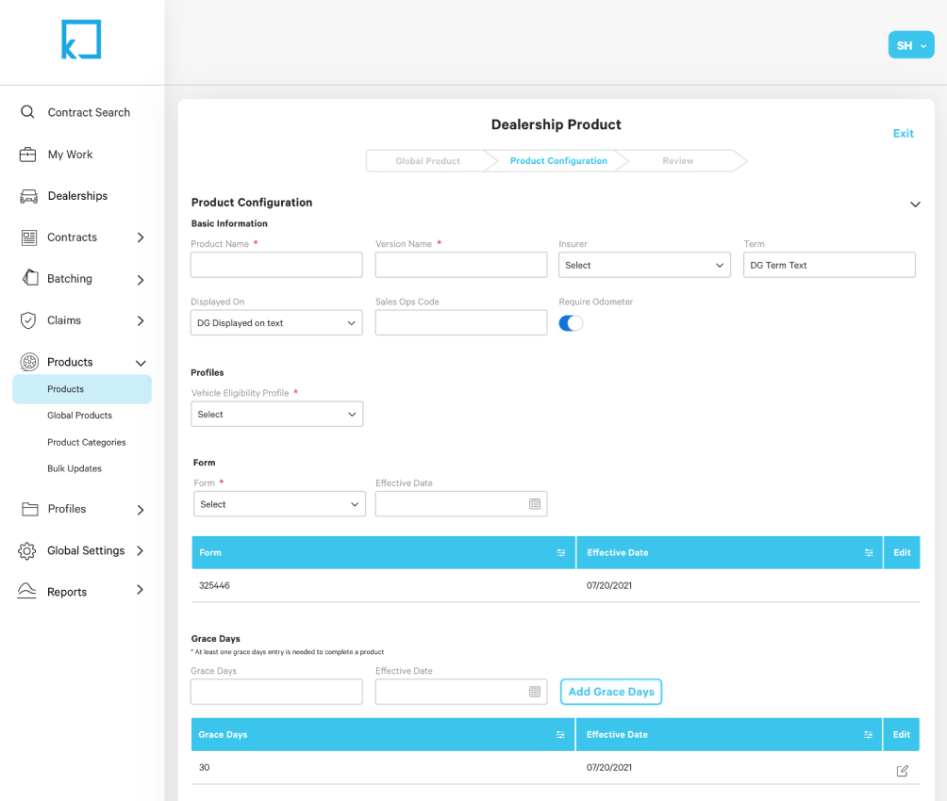The image size is (947, 801).
Task: Click the Version Name input field
Action: (x=461, y=265)
